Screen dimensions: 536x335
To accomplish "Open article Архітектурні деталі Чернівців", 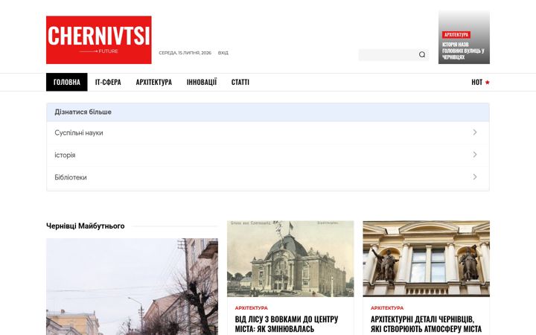I will 426,324.
